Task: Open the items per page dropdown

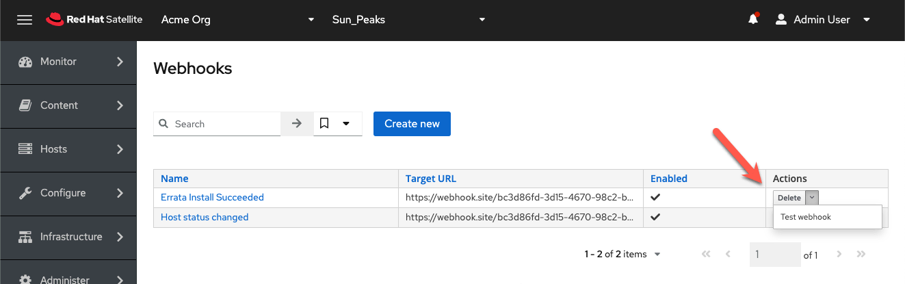Action: point(622,255)
